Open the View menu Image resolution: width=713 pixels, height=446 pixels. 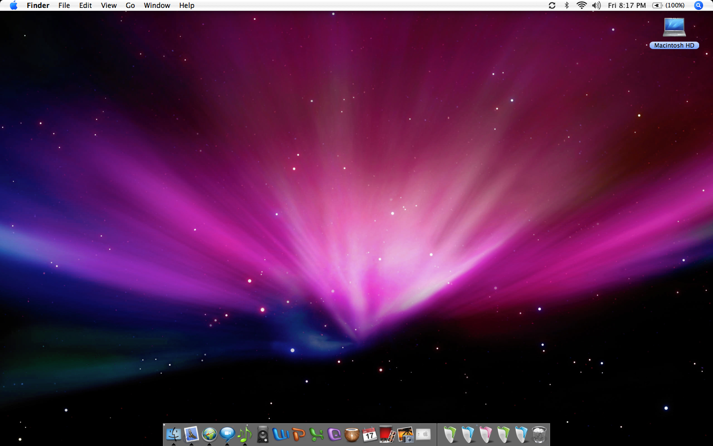[x=109, y=5]
